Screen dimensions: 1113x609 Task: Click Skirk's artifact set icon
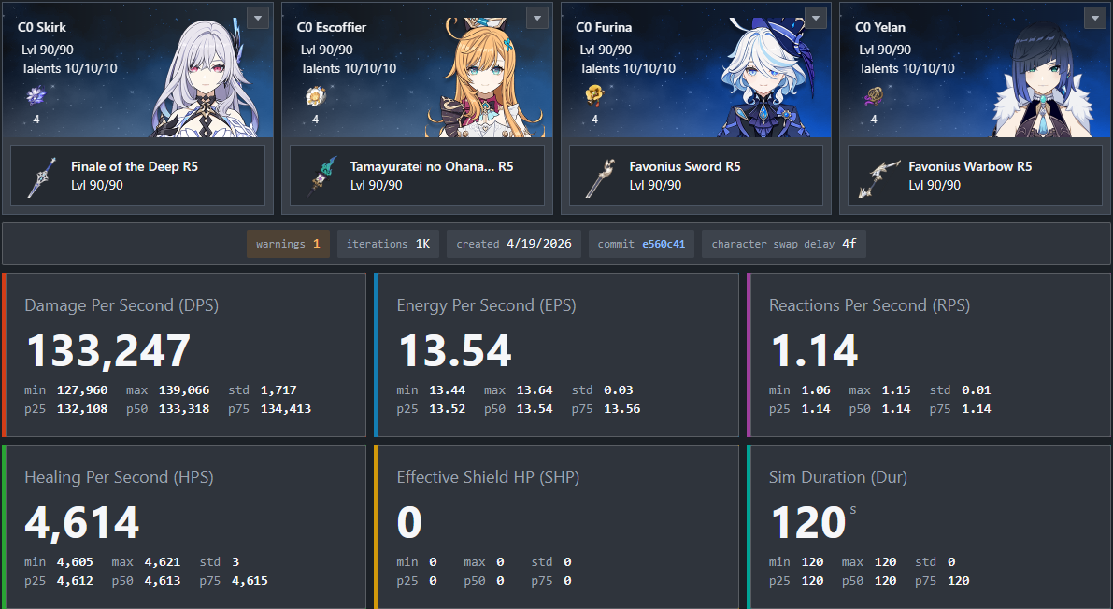tap(36, 95)
